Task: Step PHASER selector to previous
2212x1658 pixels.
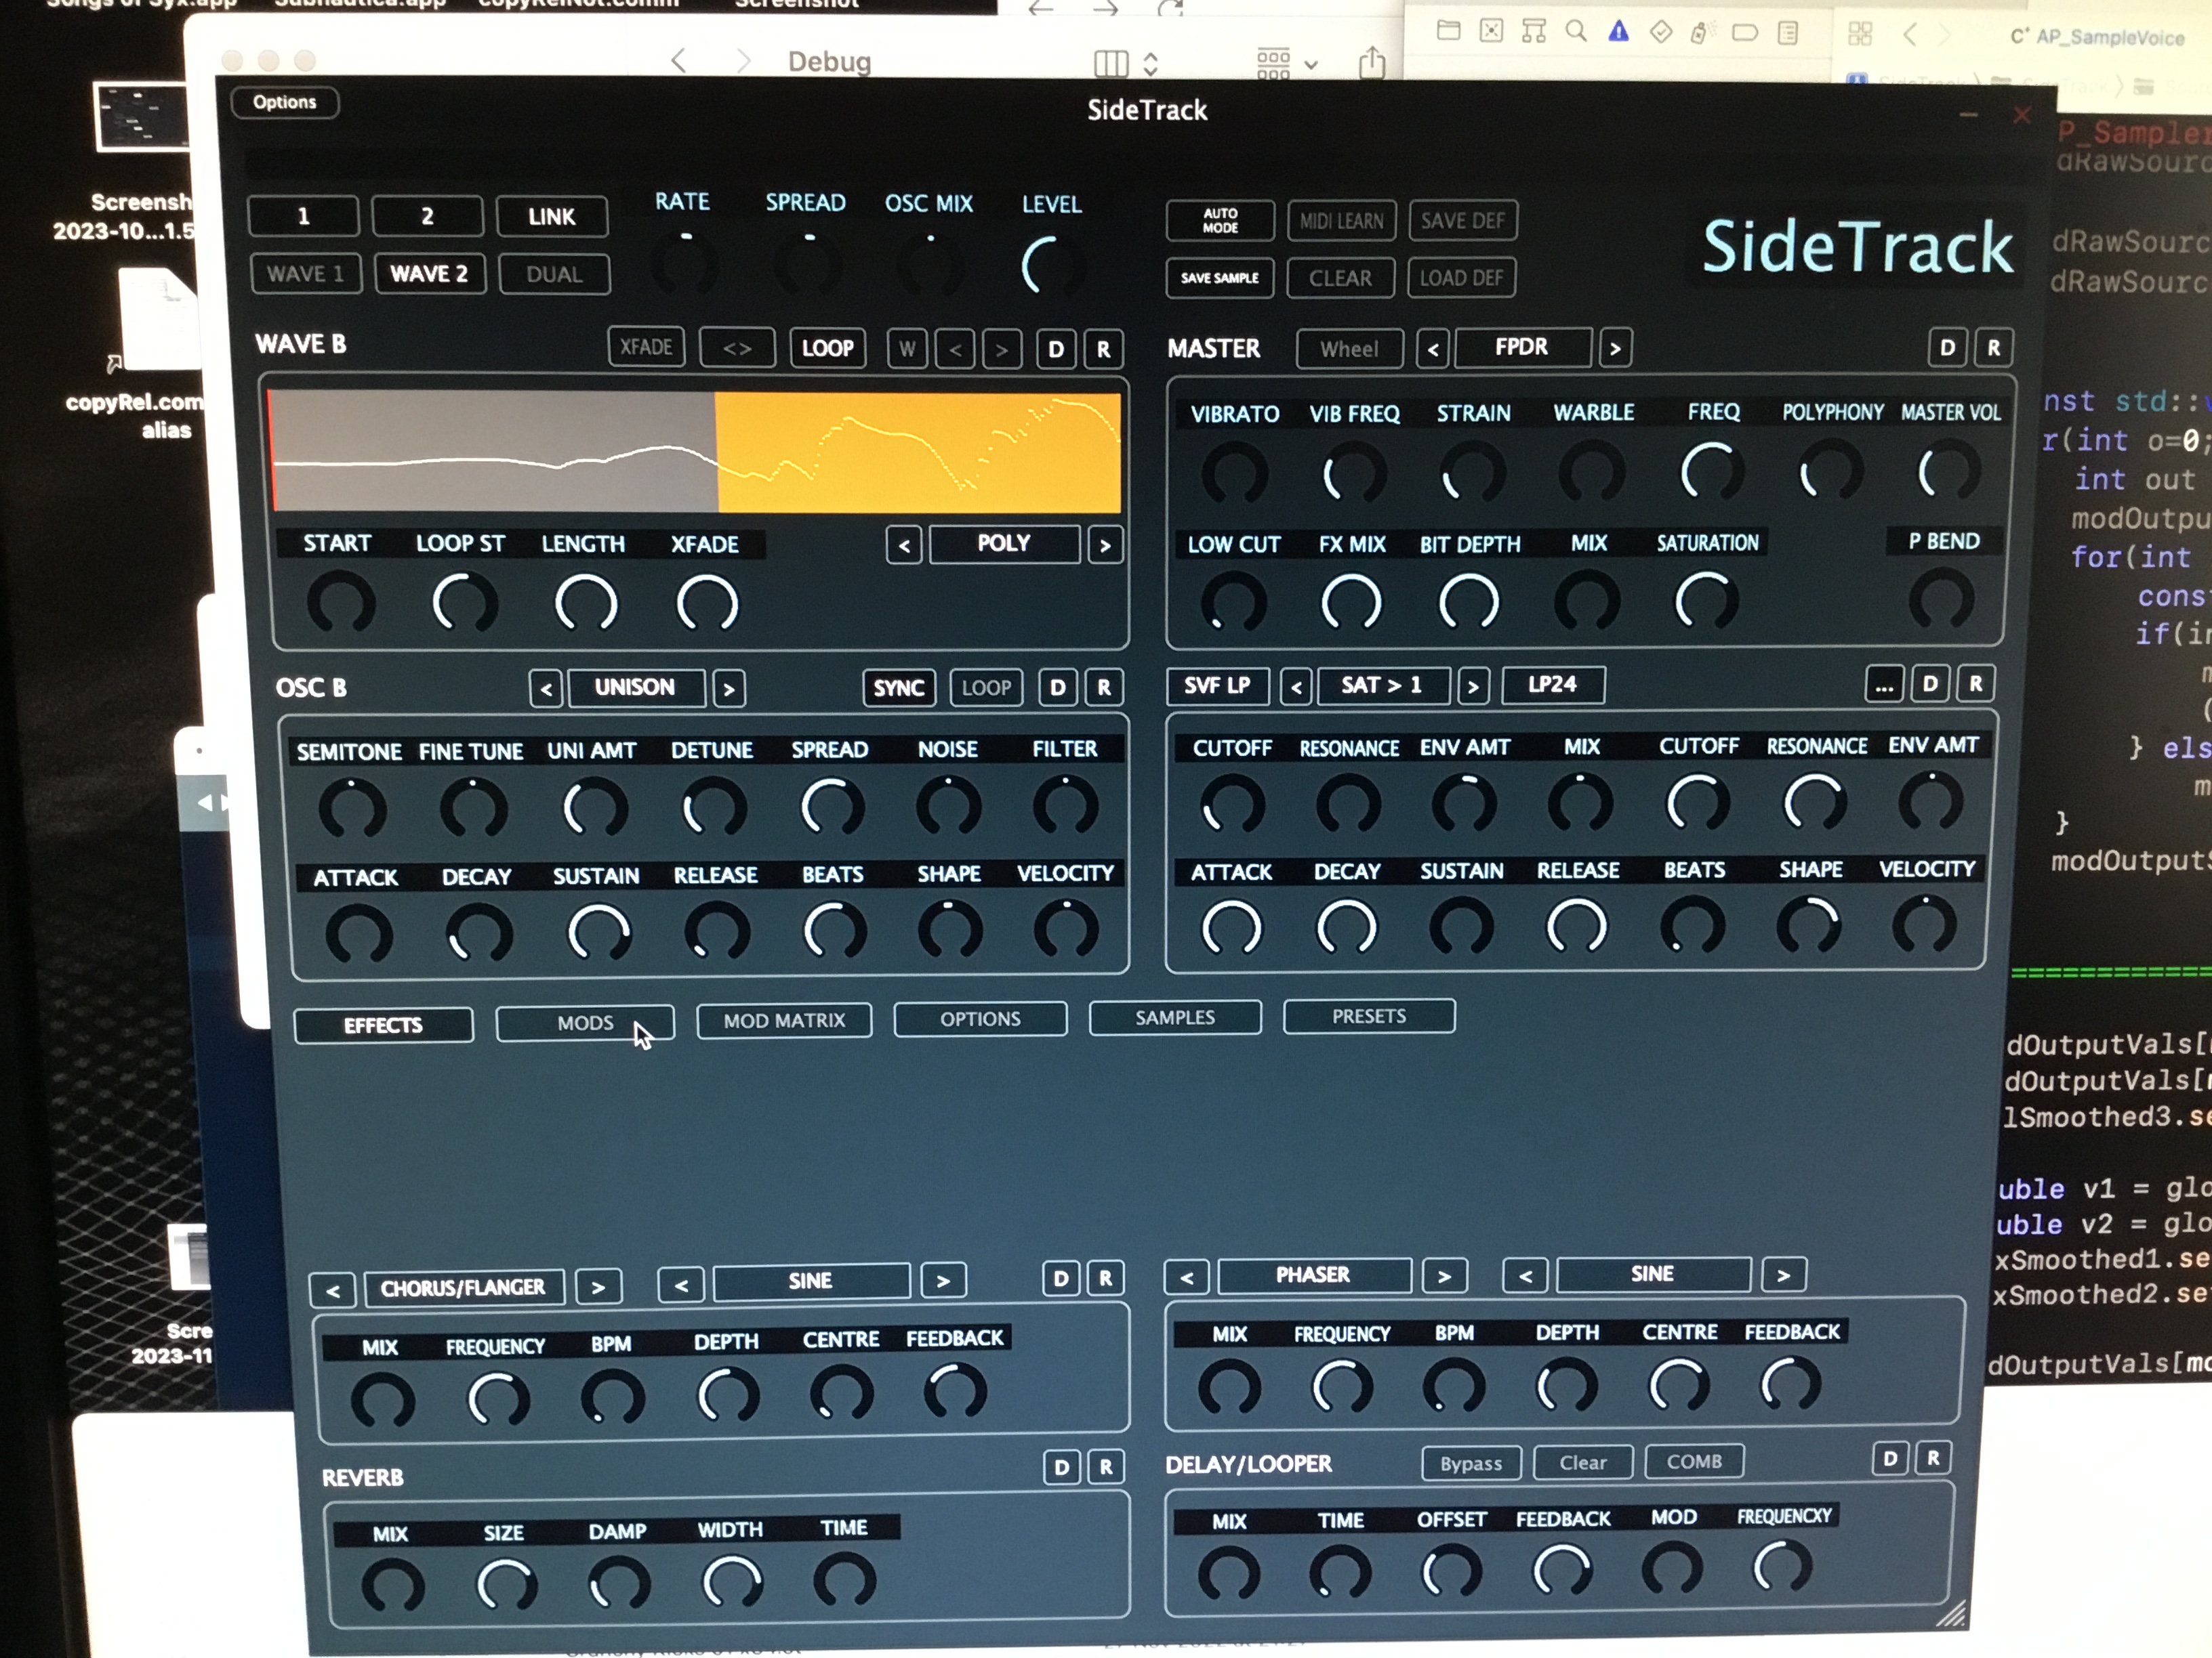Action: coord(1187,1277)
